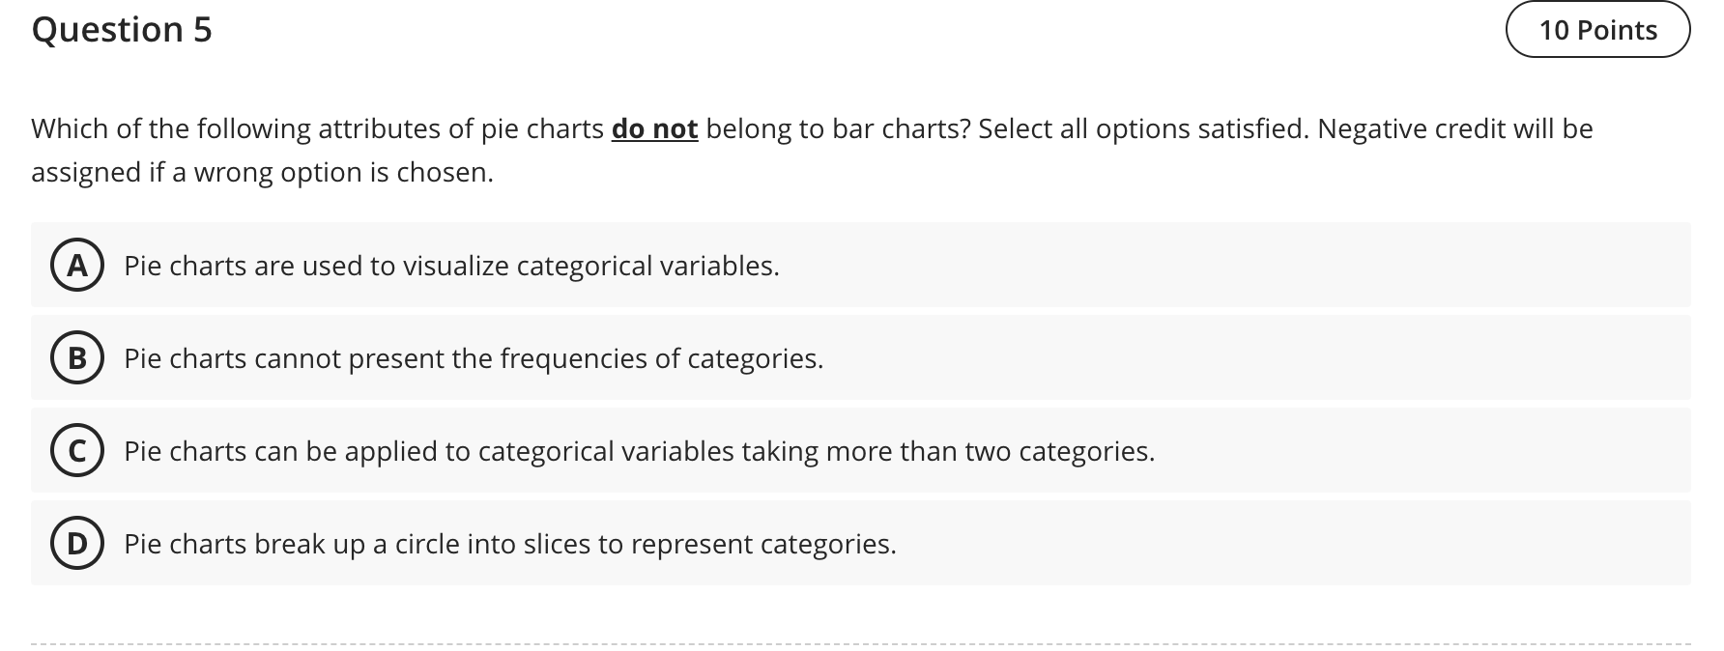The image size is (1724, 651).
Task: Click the phrase 'Select all options satisfied'
Action: [x=1142, y=127]
